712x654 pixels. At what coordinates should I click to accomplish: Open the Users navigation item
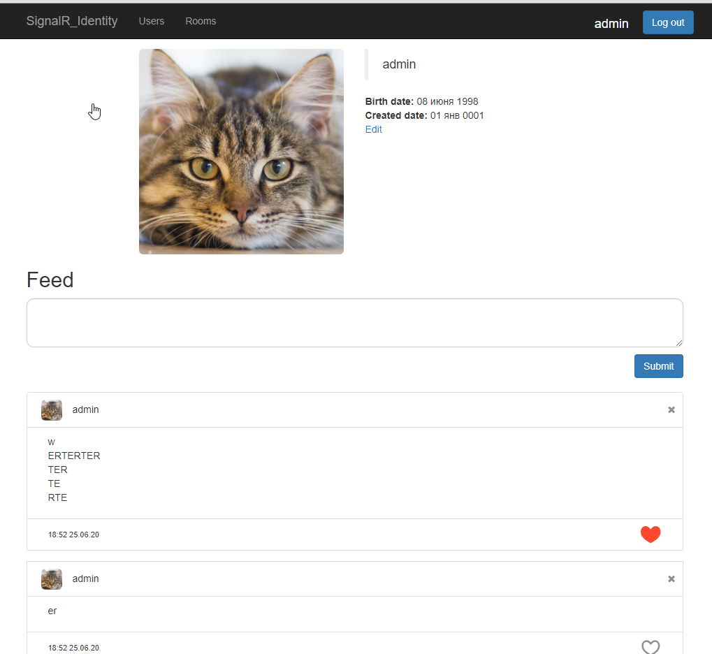pyautogui.click(x=151, y=20)
